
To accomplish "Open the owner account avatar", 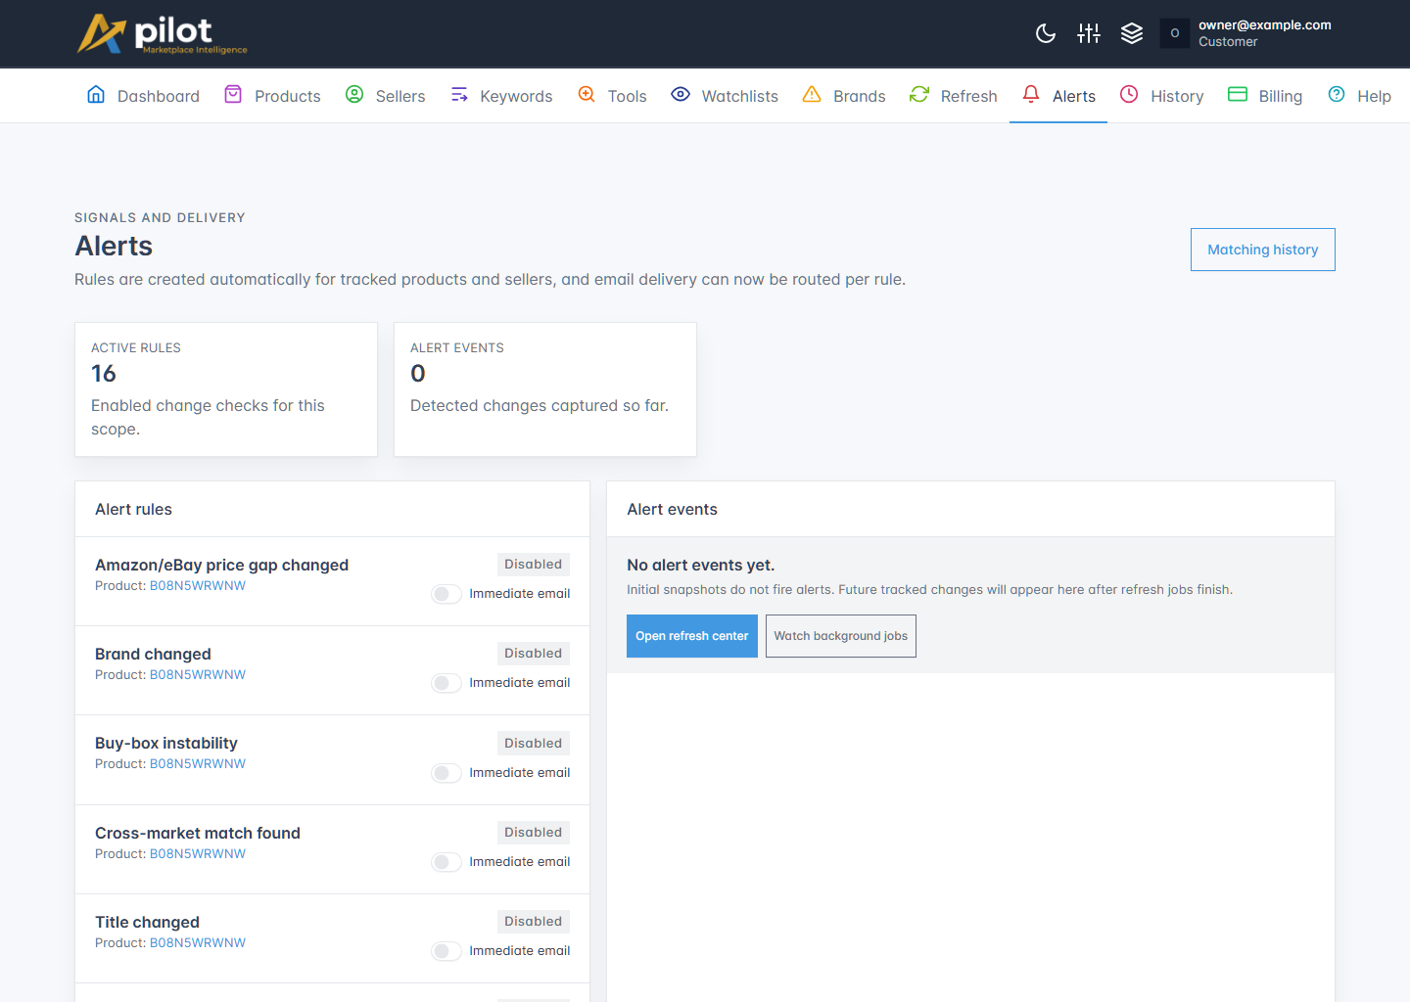I will [x=1175, y=33].
